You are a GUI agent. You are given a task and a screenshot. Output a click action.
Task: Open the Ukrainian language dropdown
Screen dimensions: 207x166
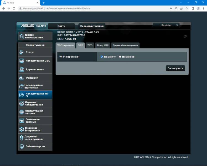(x=166, y=25)
